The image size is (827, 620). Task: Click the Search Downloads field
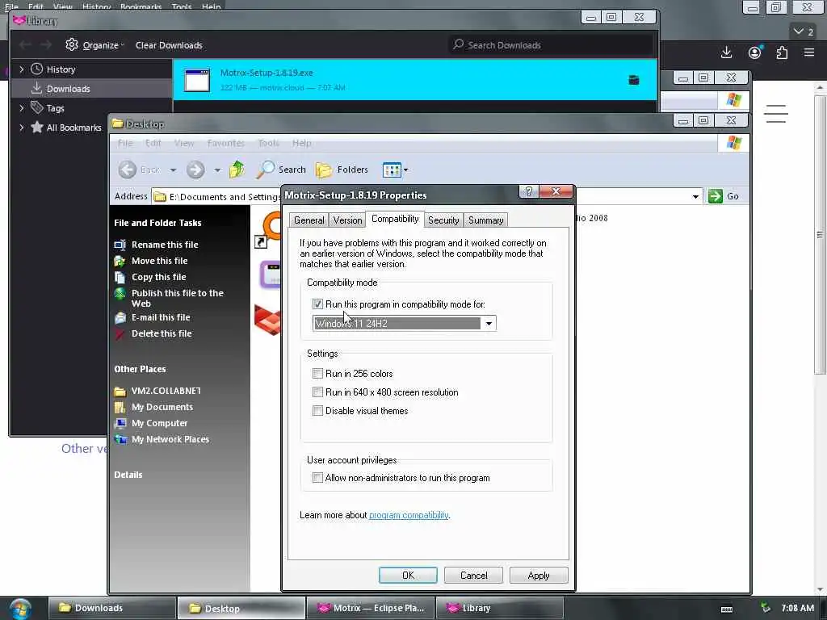coord(551,45)
